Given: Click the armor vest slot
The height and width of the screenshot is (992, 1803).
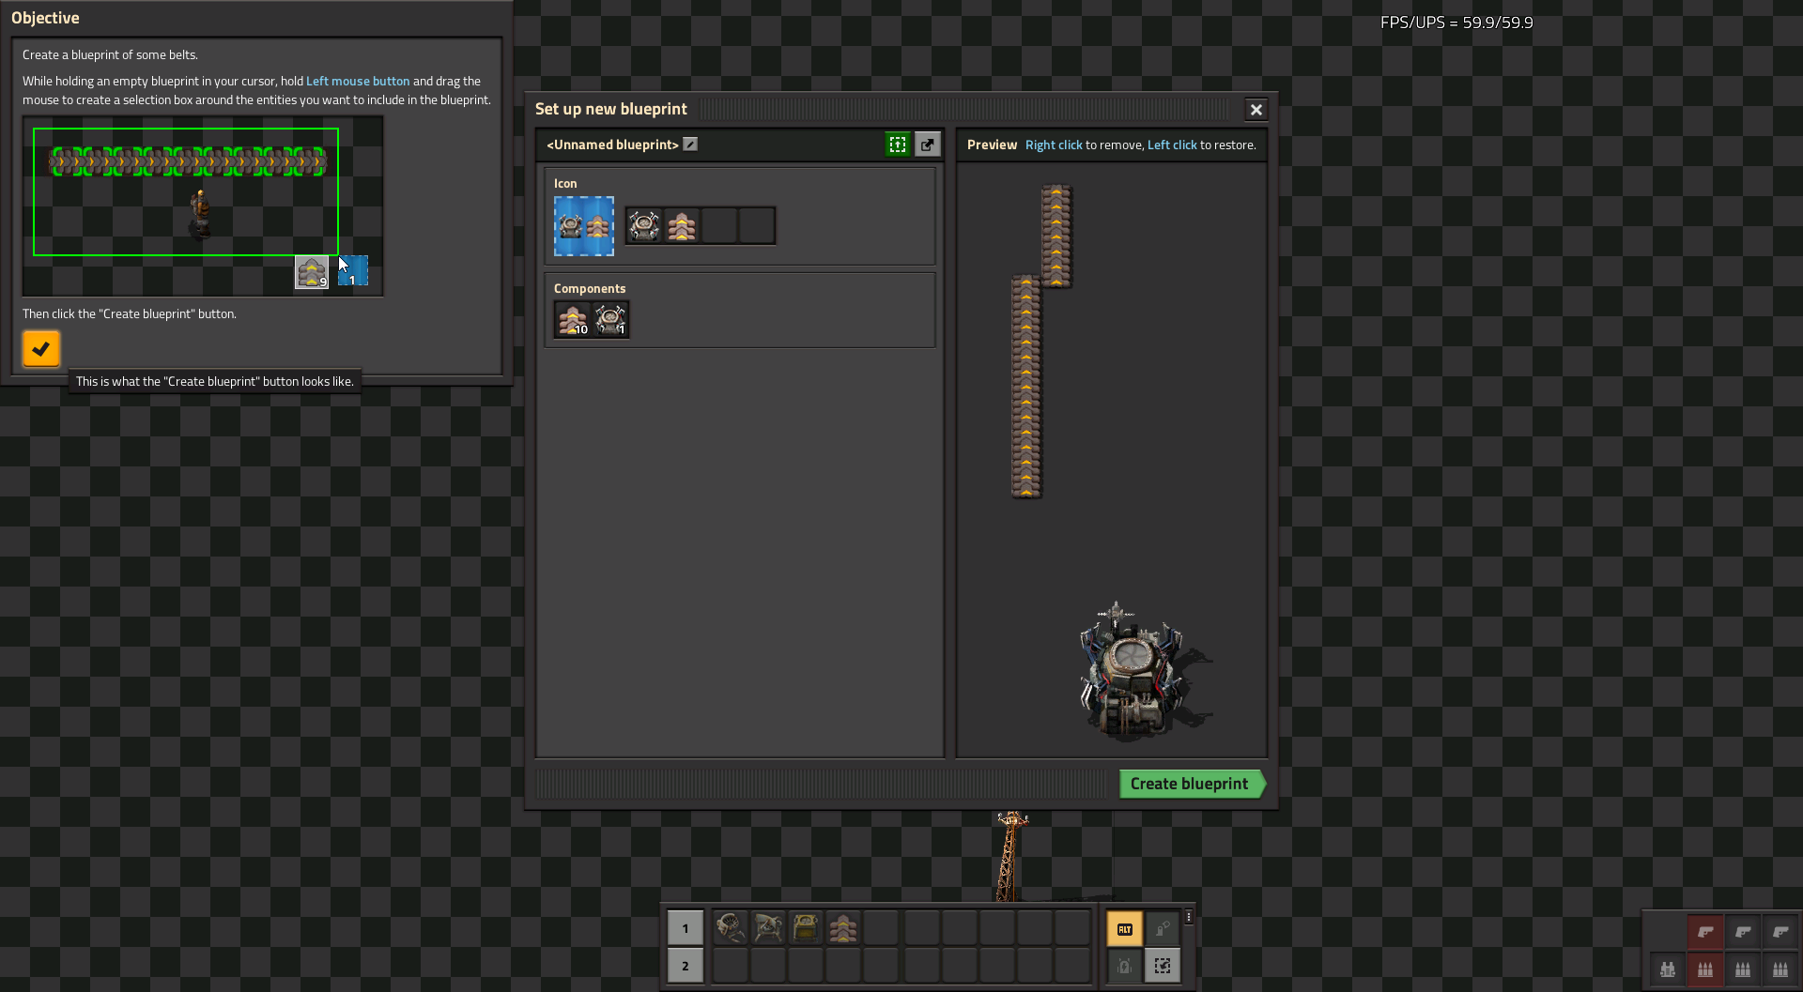Looking at the screenshot, I should [x=1668, y=969].
